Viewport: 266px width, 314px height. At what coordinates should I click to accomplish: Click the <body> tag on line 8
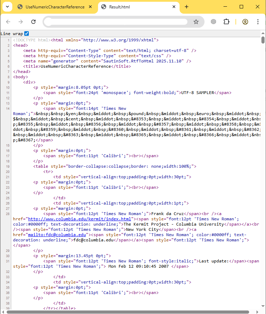tap(20, 77)
